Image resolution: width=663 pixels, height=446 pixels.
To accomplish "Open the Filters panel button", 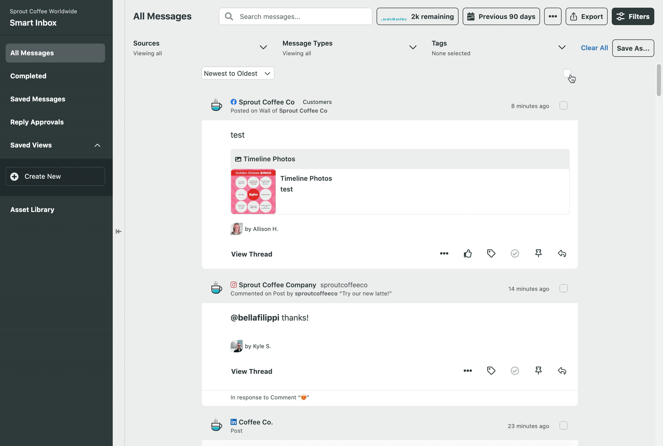I will pyautogui.click(x=633, y=16).
